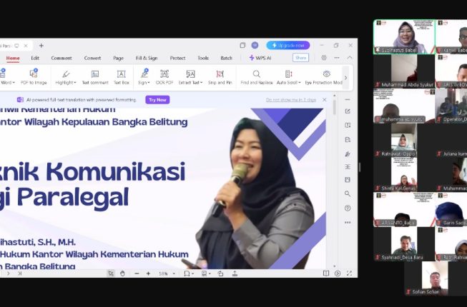The width and height of the screenshot is (467, 307).
Task: Open Find and Replace
Action: tap(257, 77)
